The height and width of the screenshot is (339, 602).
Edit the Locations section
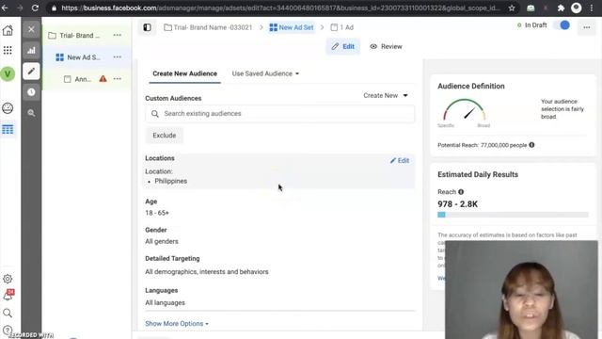(400, 160)
